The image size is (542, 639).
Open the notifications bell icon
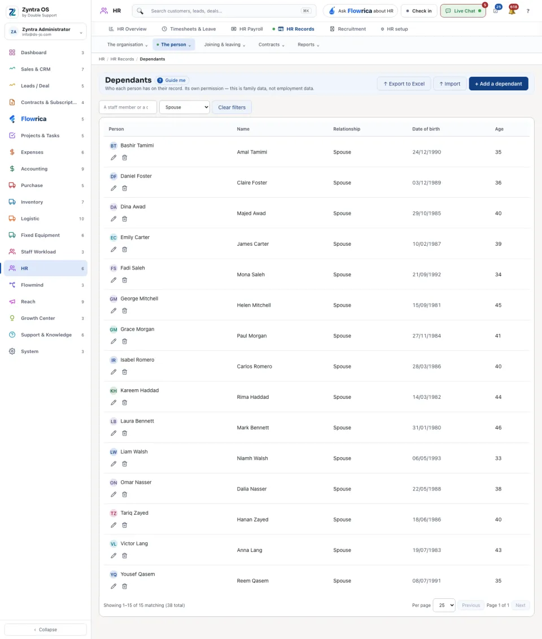tap(512, 11)
